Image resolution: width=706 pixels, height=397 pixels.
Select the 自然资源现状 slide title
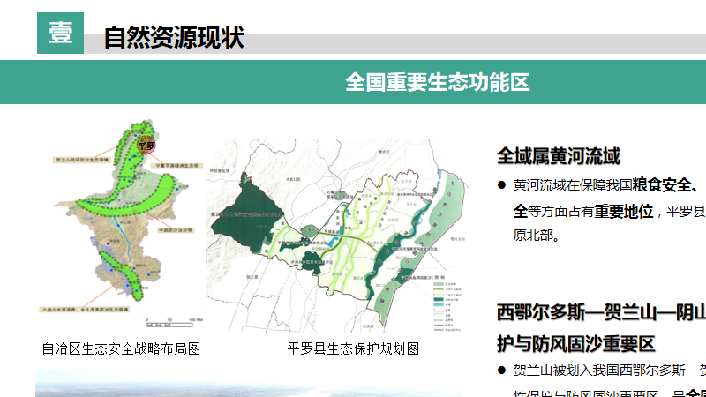click(x=174, y=38)
